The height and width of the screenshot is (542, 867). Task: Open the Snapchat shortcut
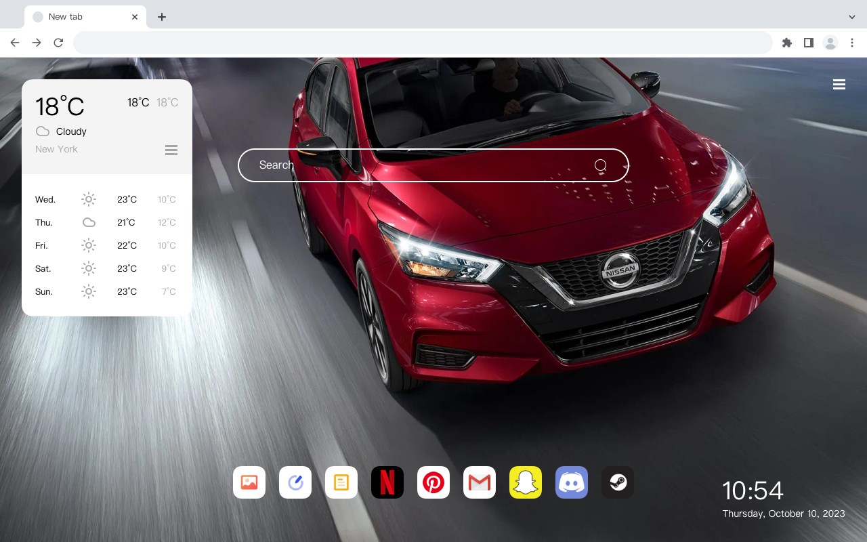point(526,482)
